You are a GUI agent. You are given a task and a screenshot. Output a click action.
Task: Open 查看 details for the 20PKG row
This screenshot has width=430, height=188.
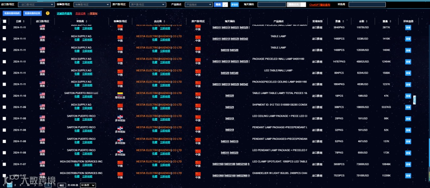click(408, 119)
